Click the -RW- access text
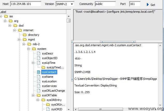Image resolution: width=164 pixels, height=111 pixels. [x=78, y=59]
